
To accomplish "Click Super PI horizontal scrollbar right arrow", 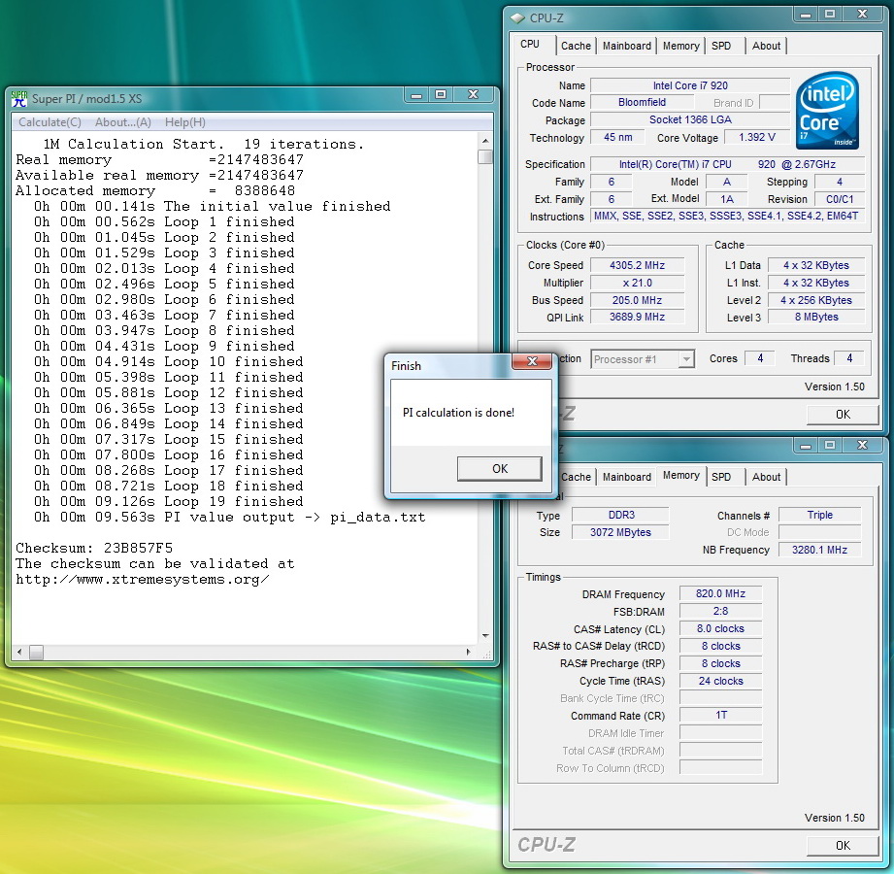I will point(468,652).
